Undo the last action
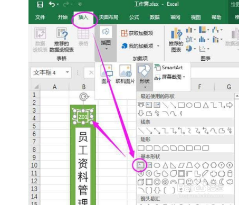The image size is (239, 205). click(52, 4)
